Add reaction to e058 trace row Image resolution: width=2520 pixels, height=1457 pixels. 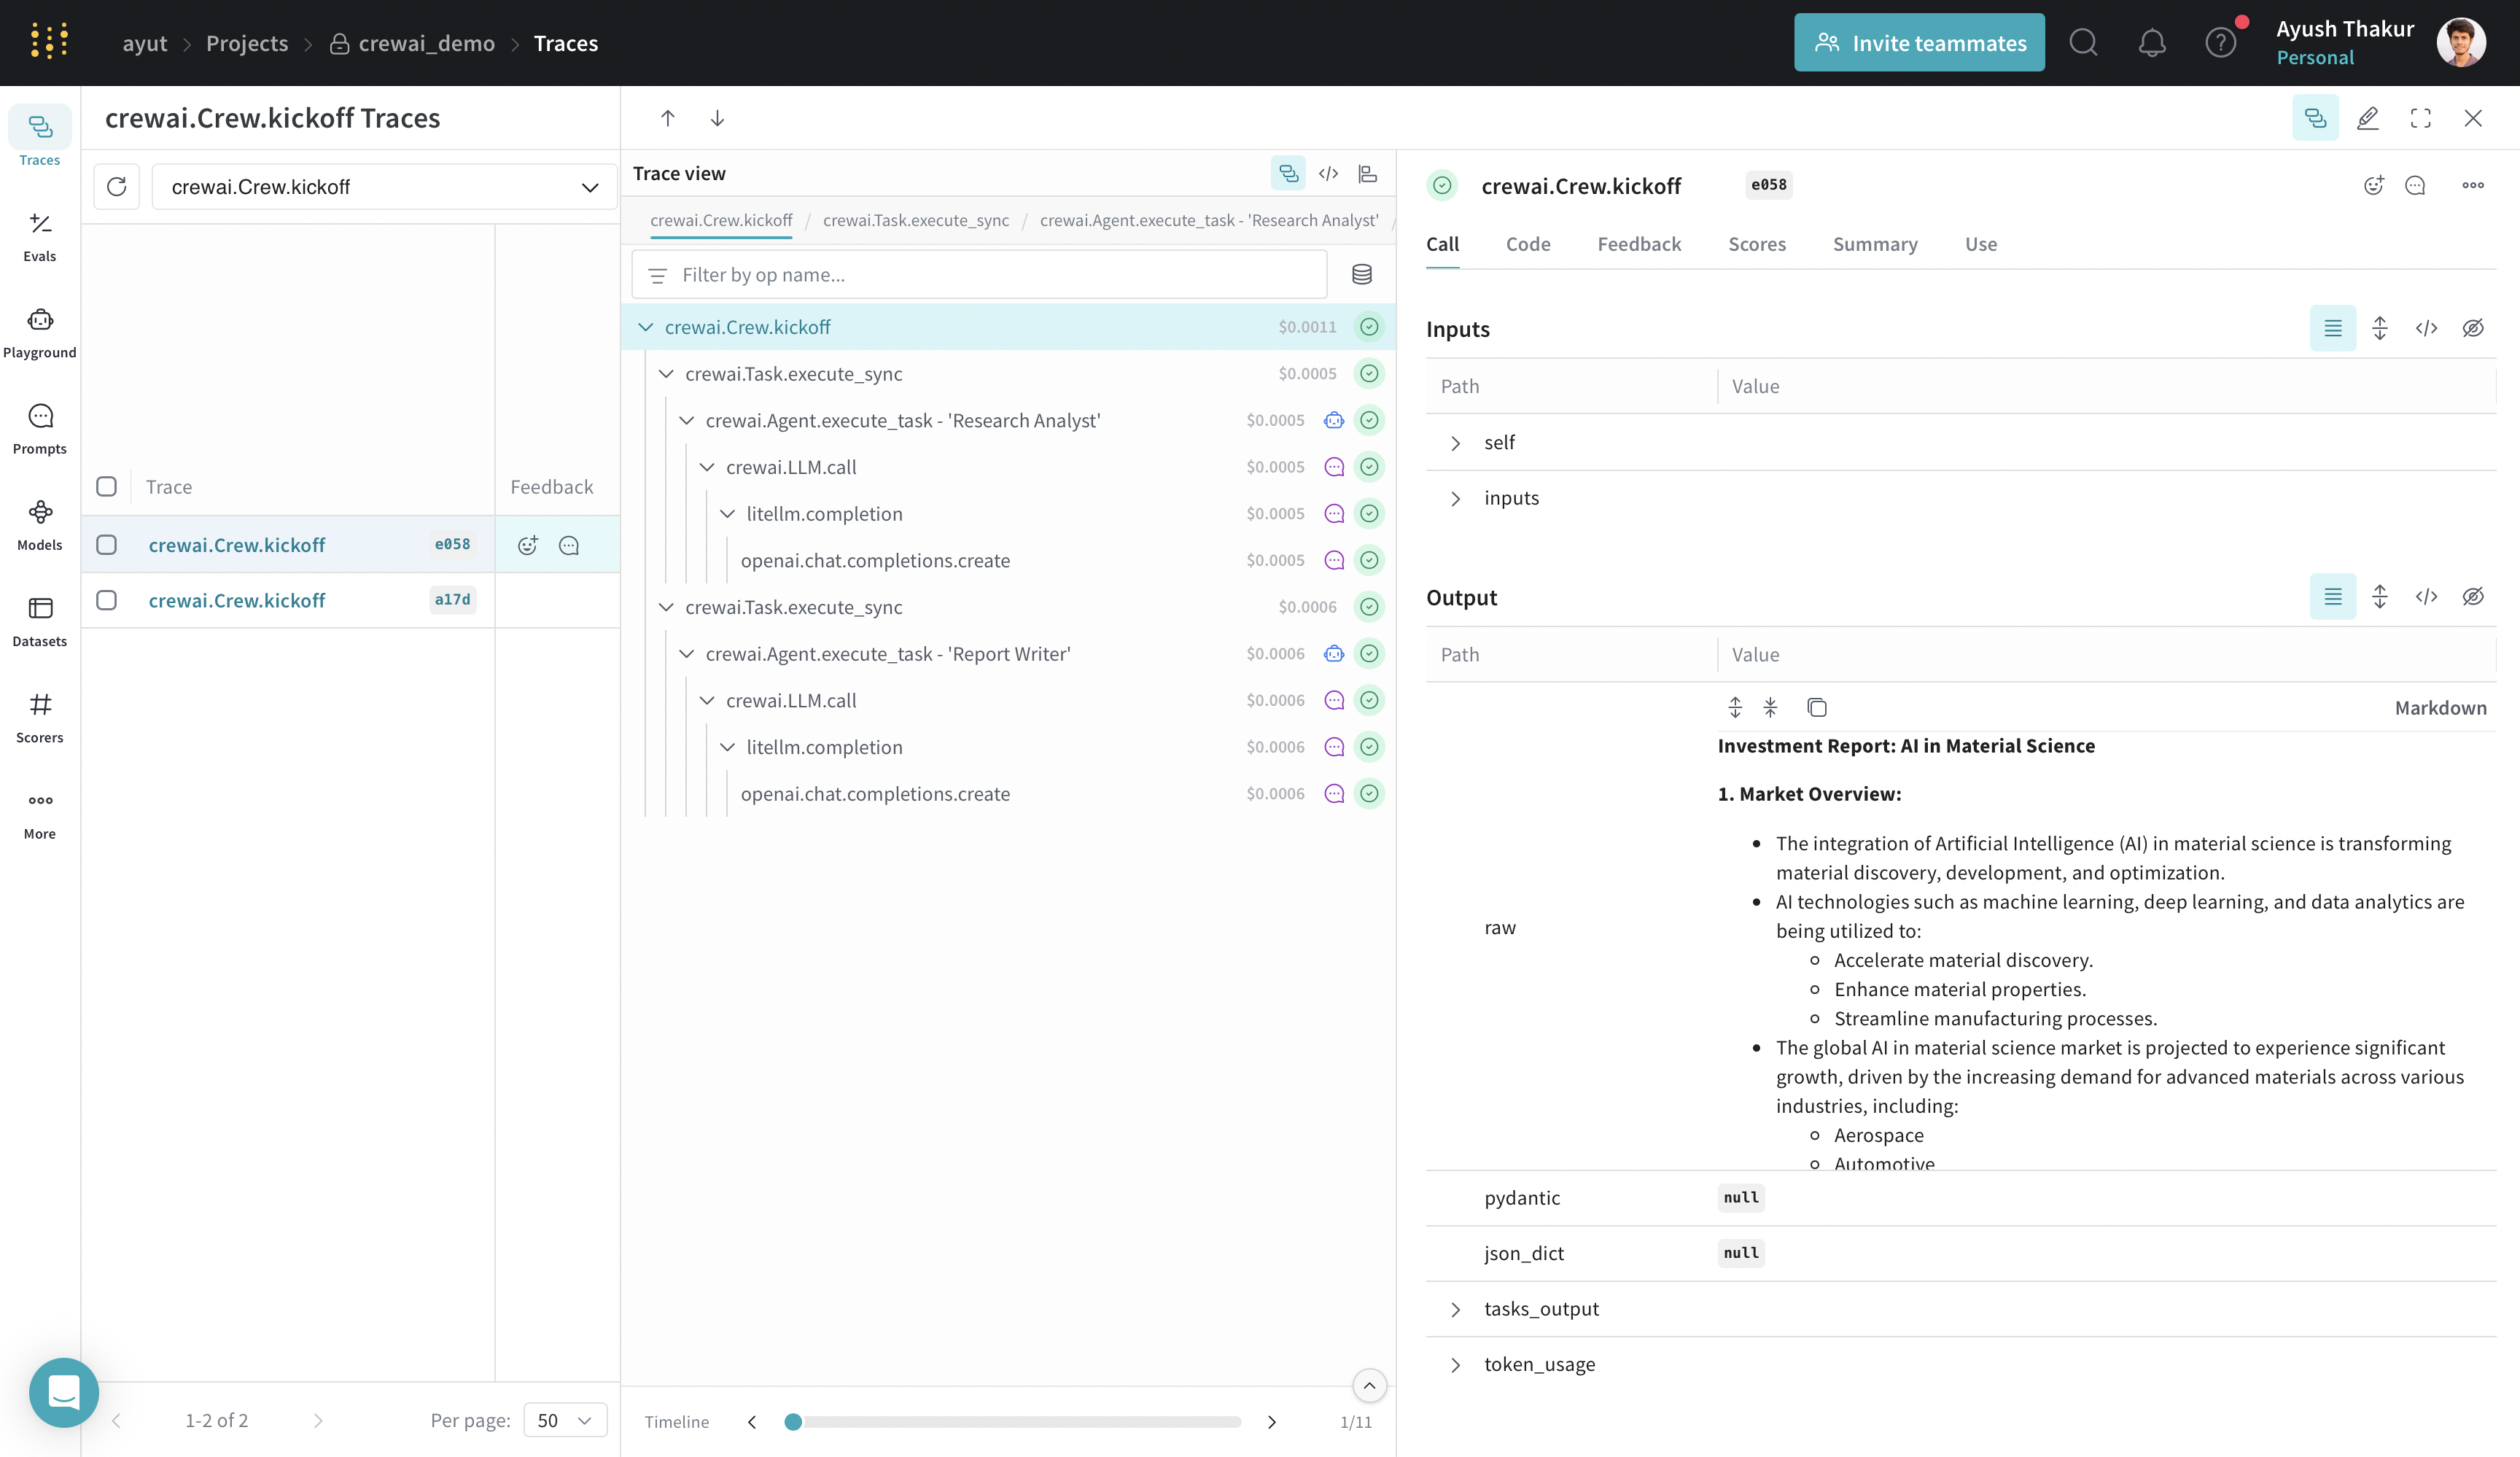[528, 545]
